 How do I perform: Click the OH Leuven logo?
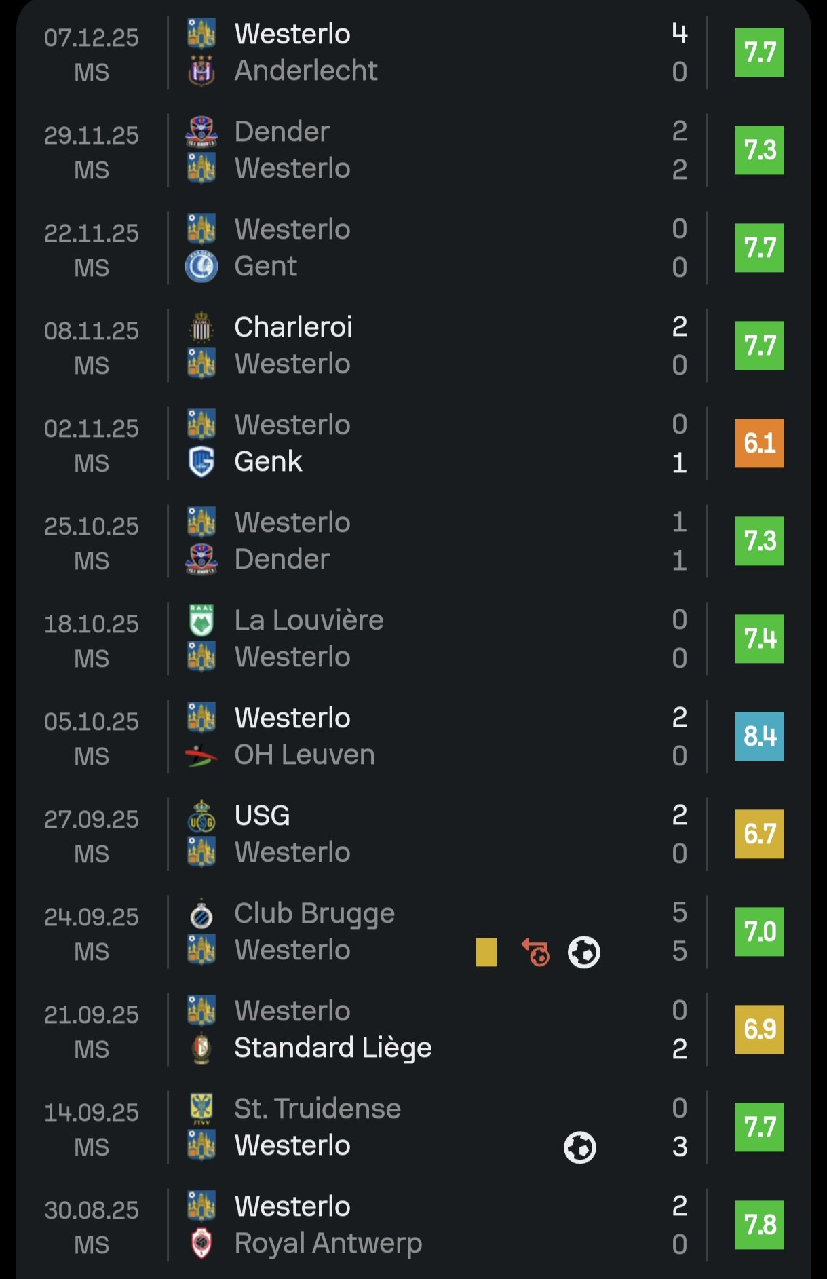point(201,755)
